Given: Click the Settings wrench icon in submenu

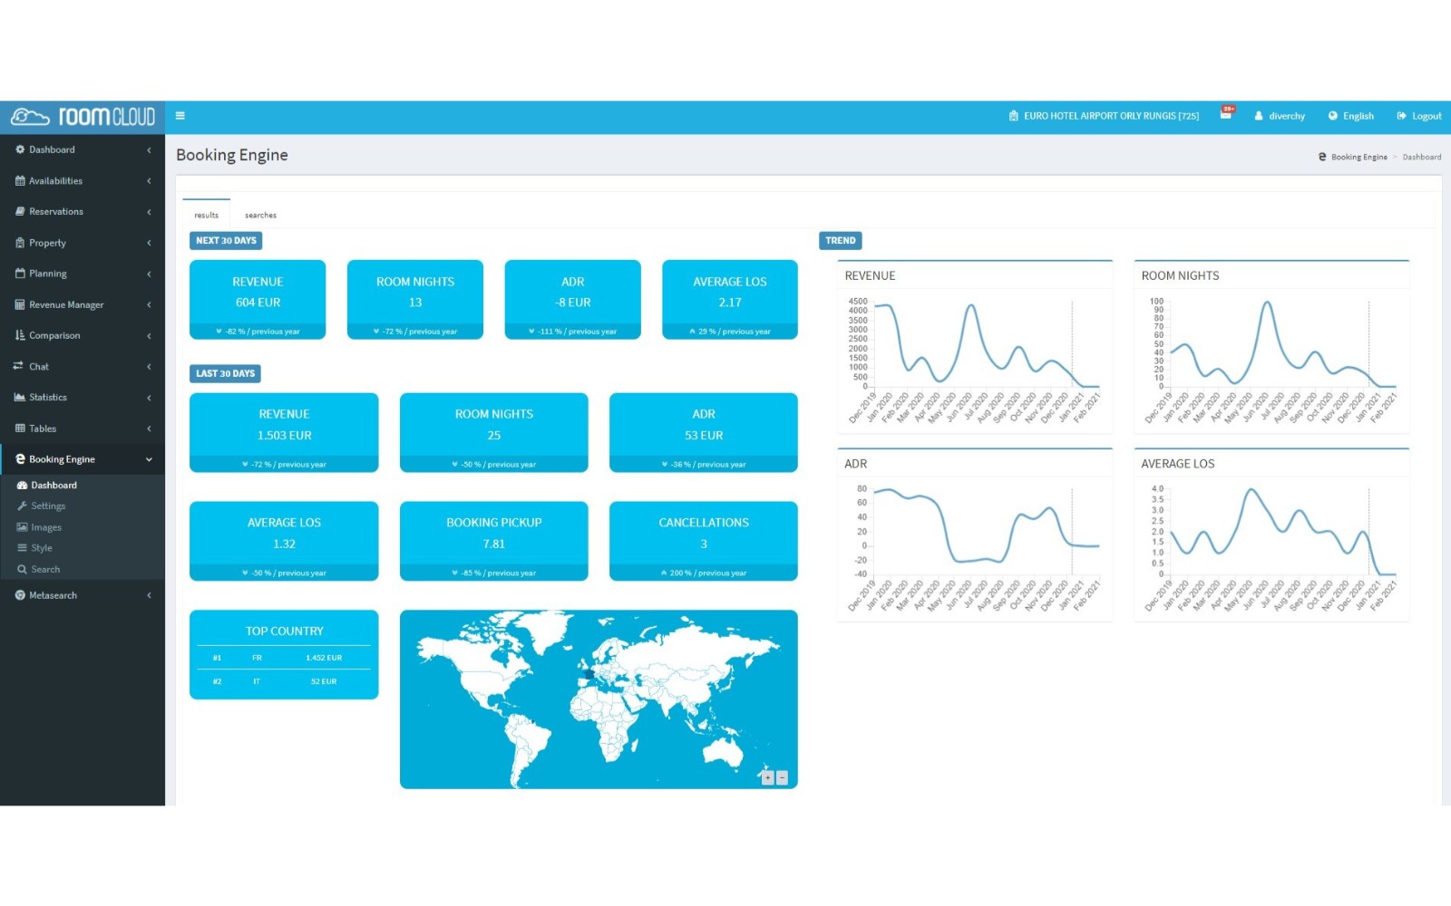Looking at the screenshot, I should (x=22, y=506).
